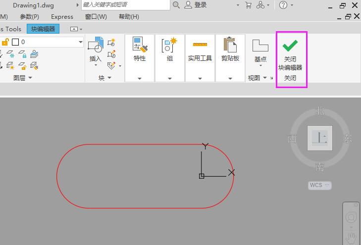Click the Help question mark icon
The height and width of the screenshot is (245, 361).
click(283, 5)
